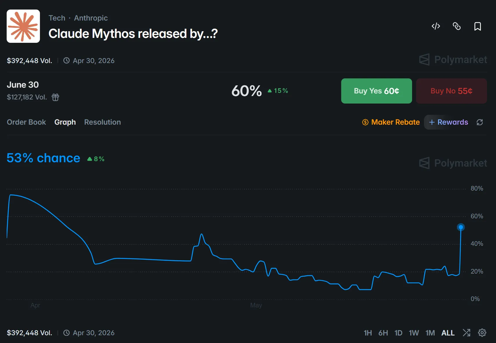This screenshot has height=343, width=496.
Task: Click the blue endpoint marker on chart
Action: coord(461,227)
